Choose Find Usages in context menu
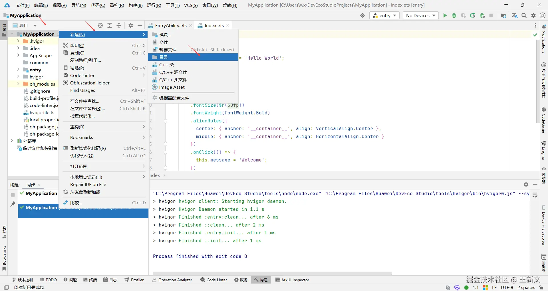 [82, 90]
